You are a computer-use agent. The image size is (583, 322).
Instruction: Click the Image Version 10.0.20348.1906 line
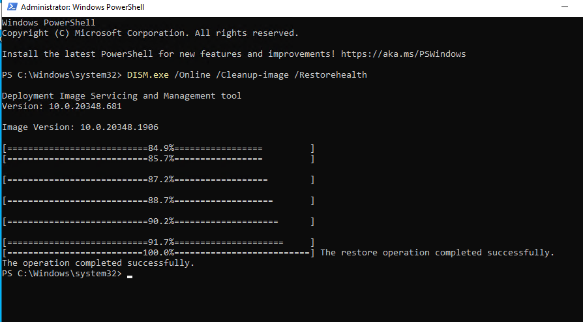[x=80, y=127]
